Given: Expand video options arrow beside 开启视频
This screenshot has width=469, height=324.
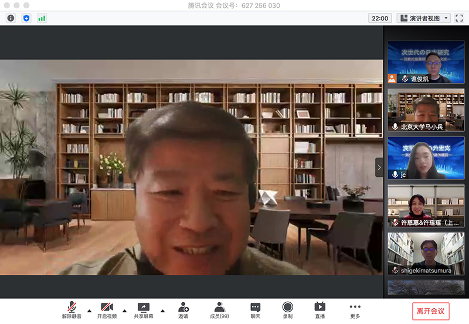Looking at the screenshot, I should click(x=124, y=311).
